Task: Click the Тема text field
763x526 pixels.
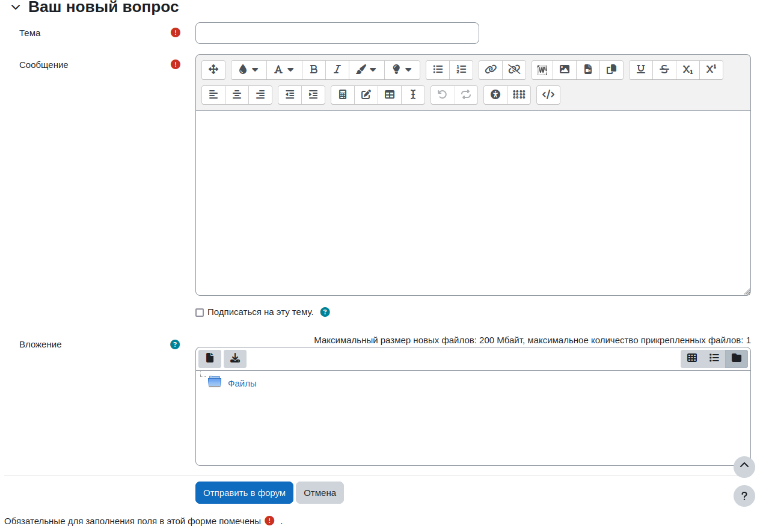Action: 337,33
